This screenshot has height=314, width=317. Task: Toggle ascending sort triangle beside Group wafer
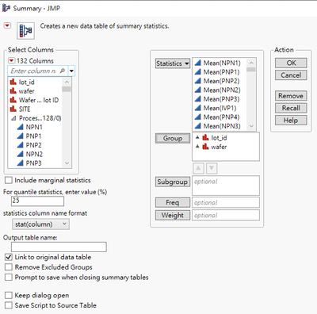pos(197,147)
